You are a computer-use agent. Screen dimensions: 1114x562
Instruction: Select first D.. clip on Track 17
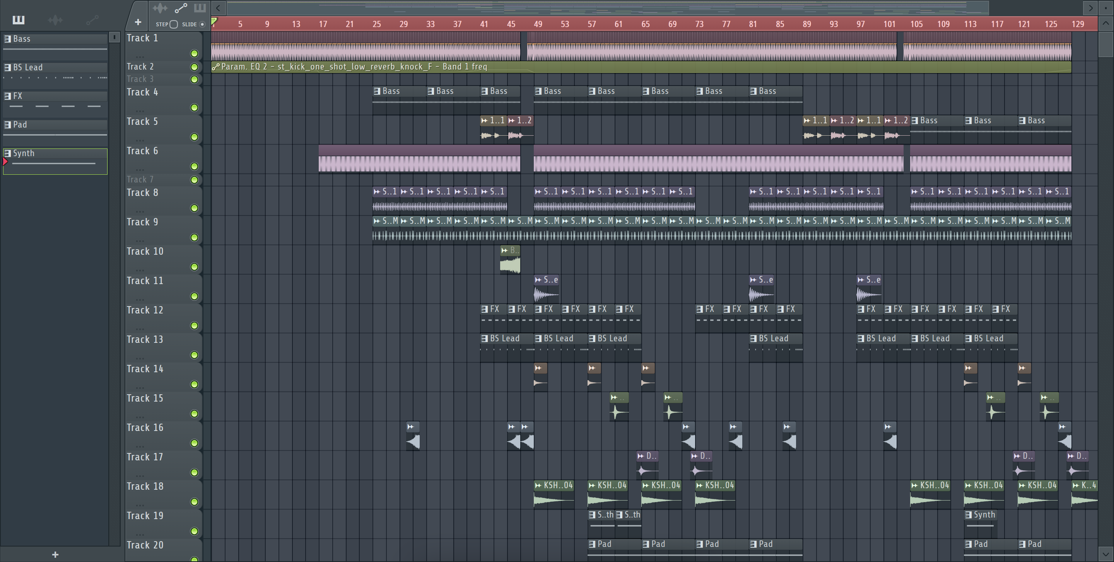(648, 465)
